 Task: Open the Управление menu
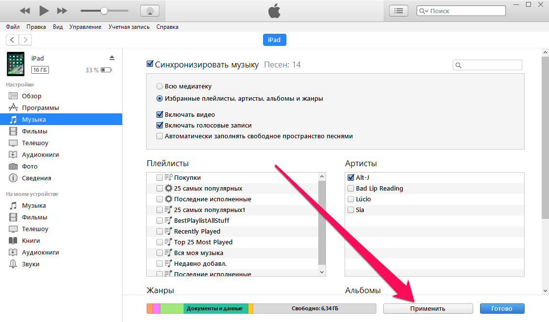85,27
